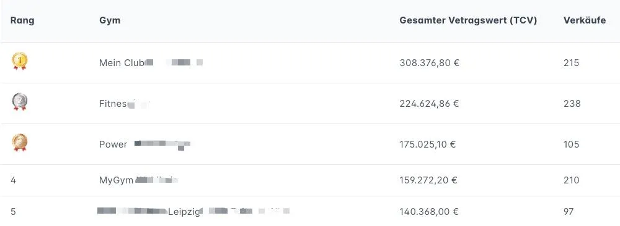This screenshot has height=226, width=620.
Task: Sort by Gesamter Vetragswert (TCV) header
Action: (468, 20)
